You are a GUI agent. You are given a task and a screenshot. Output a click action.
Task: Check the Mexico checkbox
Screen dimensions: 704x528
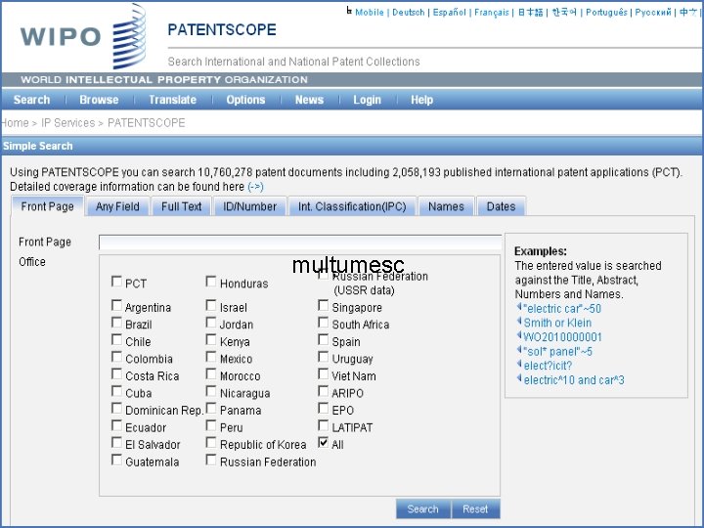click(210, 357)
